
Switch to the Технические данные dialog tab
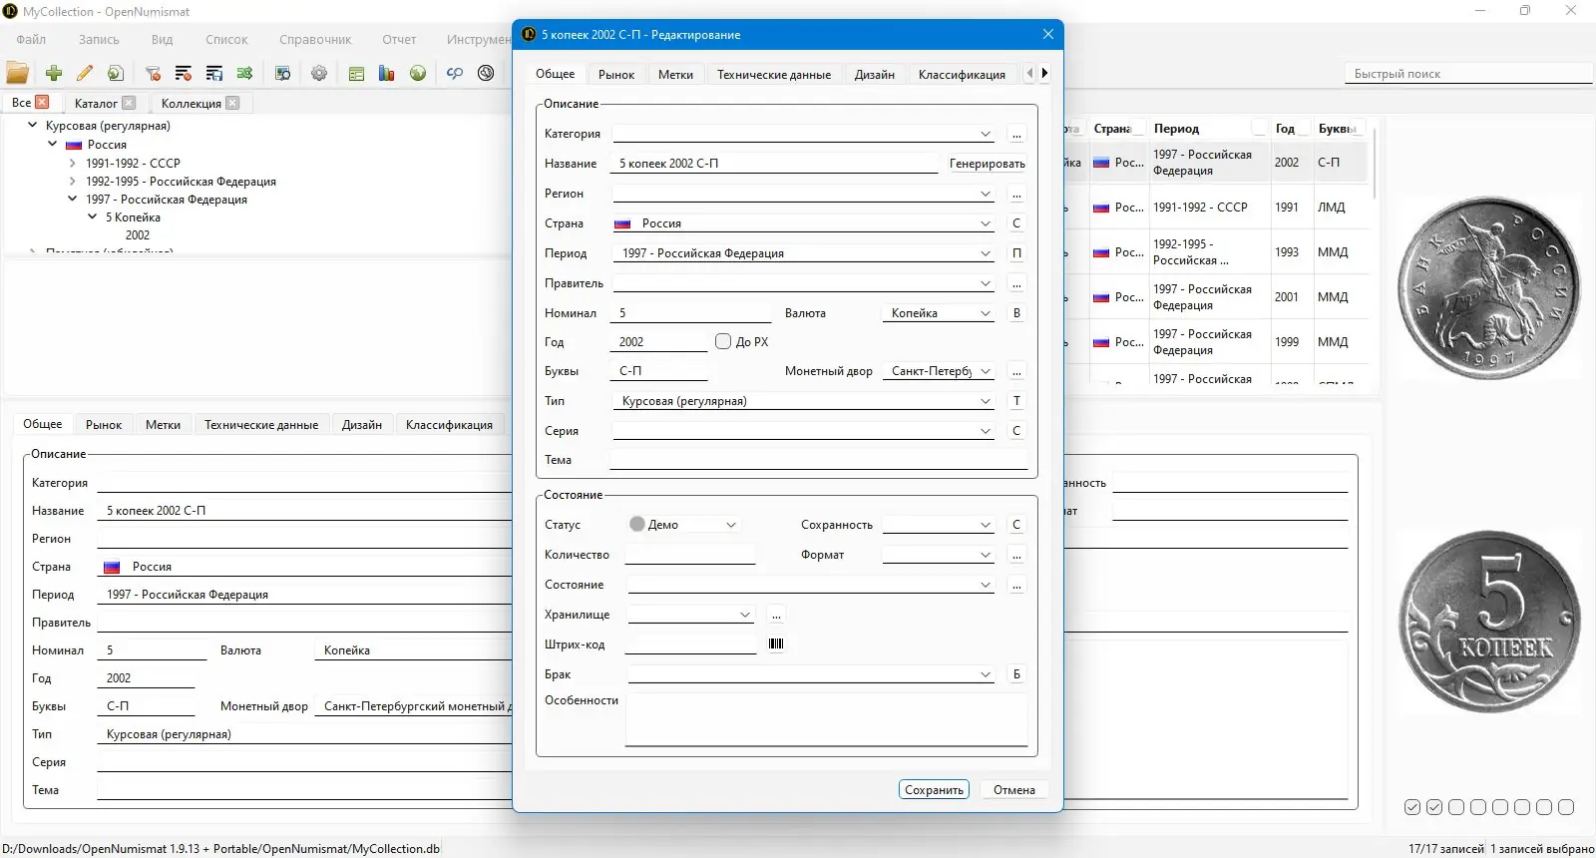coord(773,74)
